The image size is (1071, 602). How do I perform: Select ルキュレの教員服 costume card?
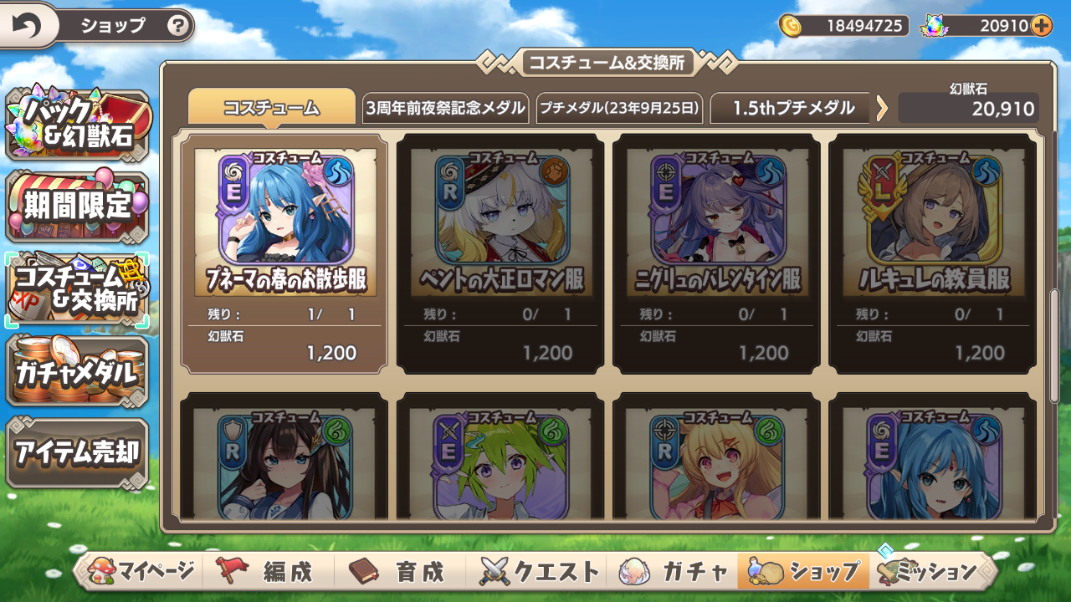(x=932, y=253)
